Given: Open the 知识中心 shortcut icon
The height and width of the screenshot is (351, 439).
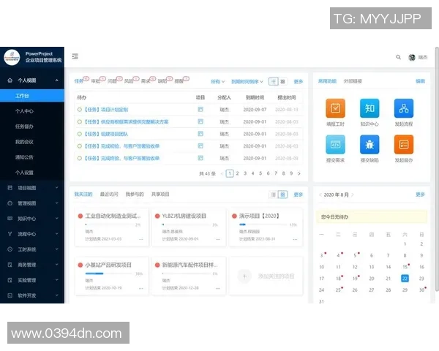Looking at the screenshot, I should (x=369, y=108).
